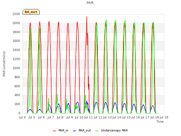The width and height of the screenshot is (181, 136).
Task: Click the 1200 y-axis tick label
Action: pyautogui.click(x=16, y=59)
